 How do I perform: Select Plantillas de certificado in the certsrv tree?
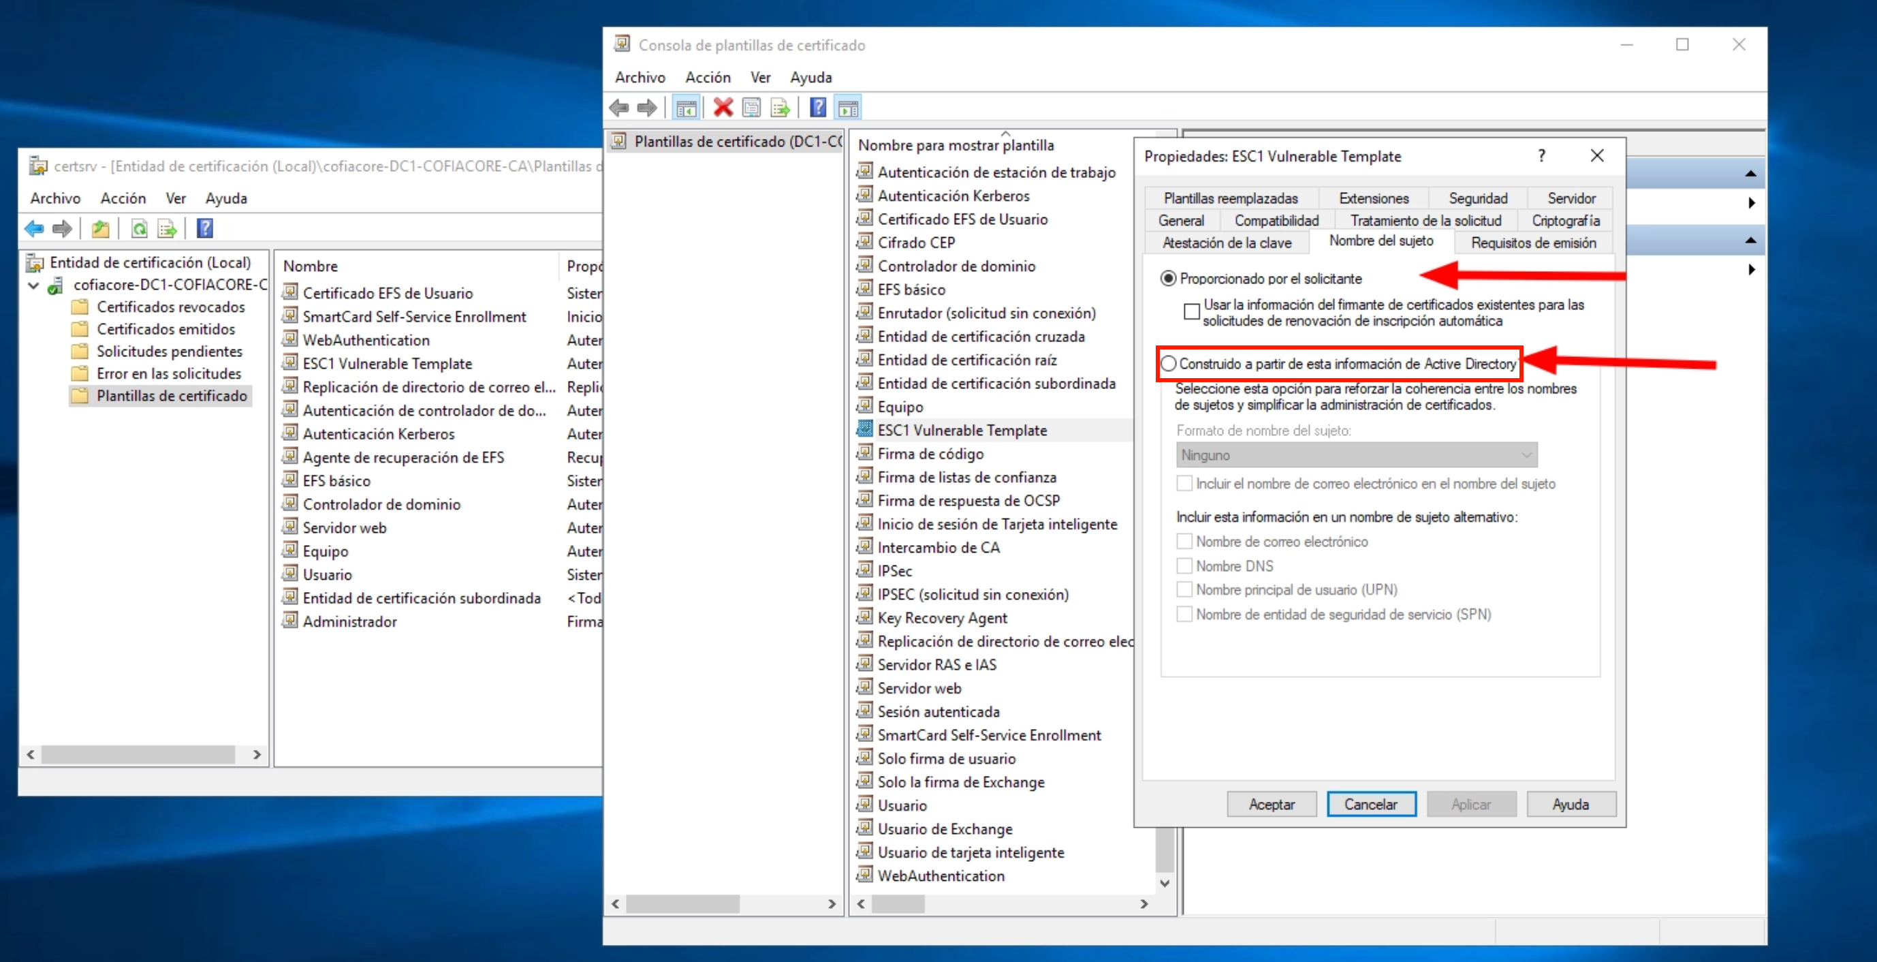point(172,396)
